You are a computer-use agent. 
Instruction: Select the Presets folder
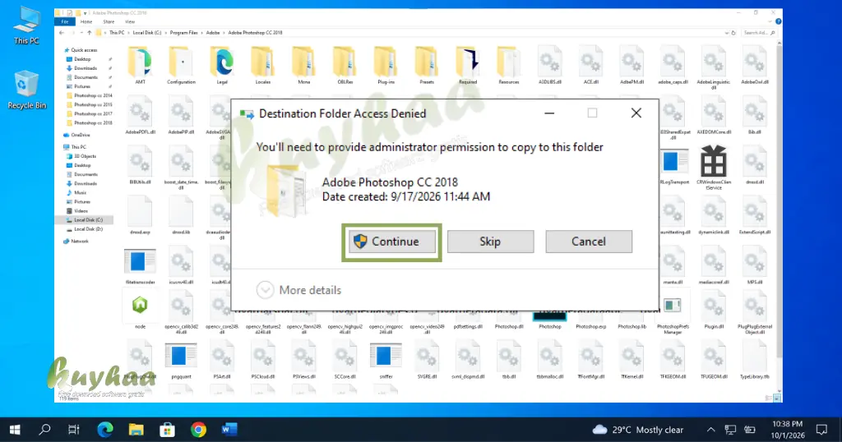427,66
